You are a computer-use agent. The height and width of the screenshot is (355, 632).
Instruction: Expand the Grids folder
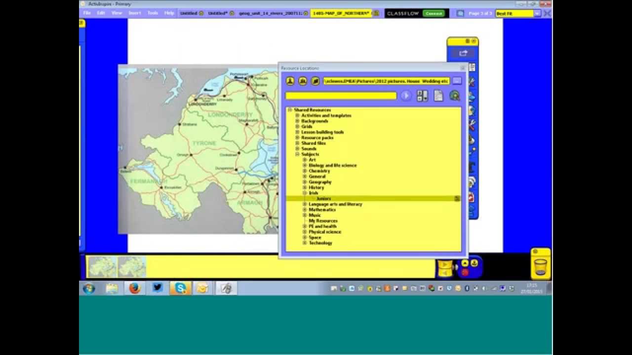click(x=297, y=126)
